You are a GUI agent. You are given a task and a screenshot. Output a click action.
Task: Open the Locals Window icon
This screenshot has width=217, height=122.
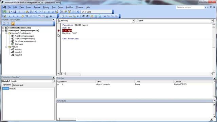[39, 16]
